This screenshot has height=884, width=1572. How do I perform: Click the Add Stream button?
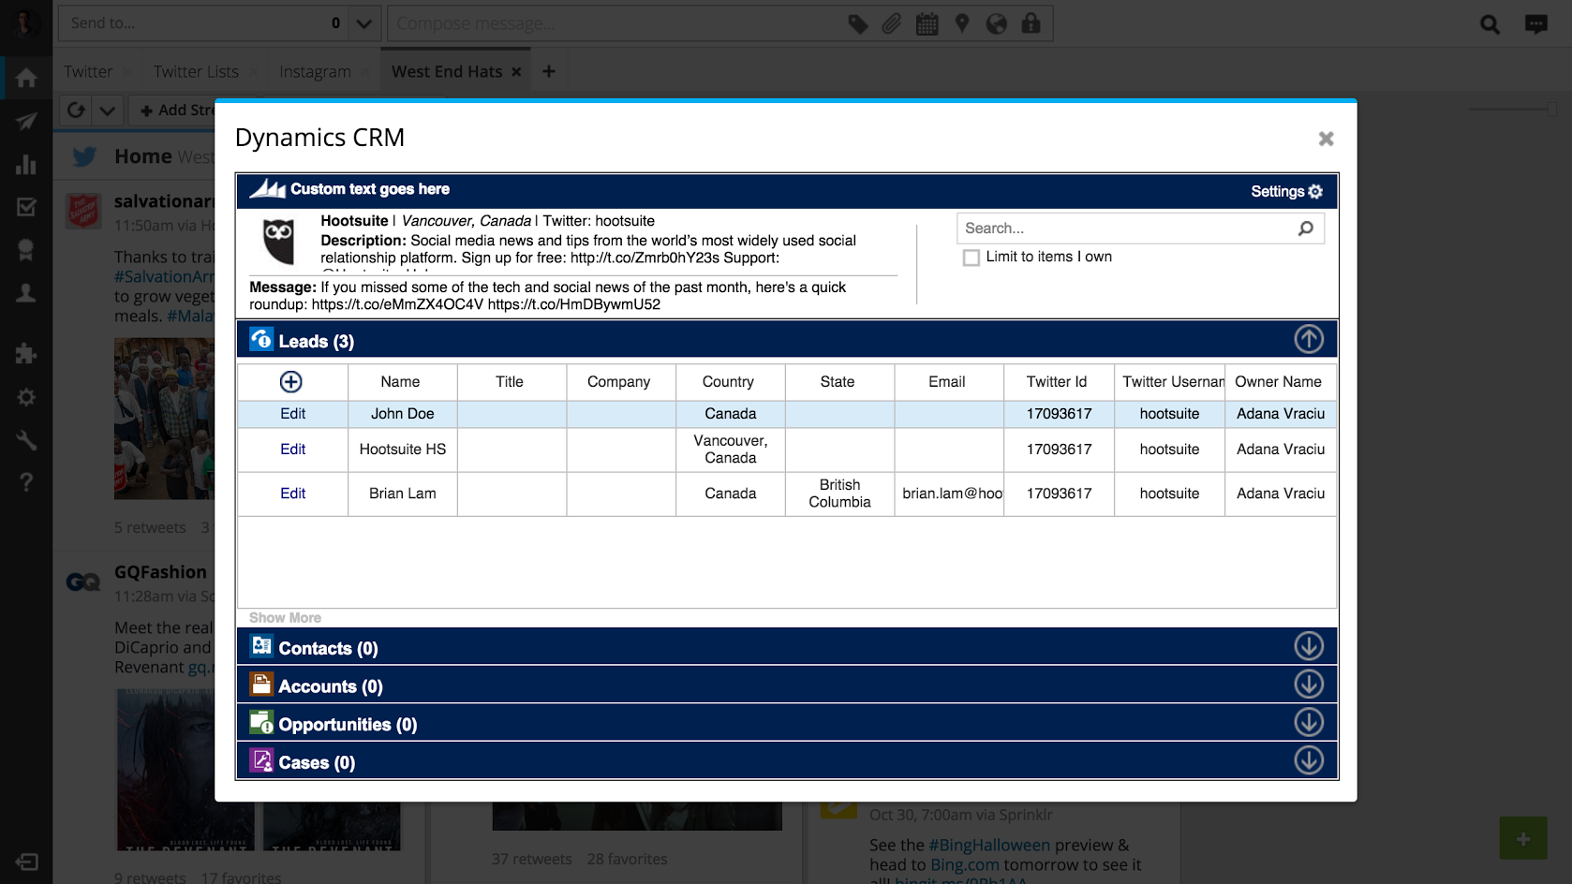(x=178, y=110)
